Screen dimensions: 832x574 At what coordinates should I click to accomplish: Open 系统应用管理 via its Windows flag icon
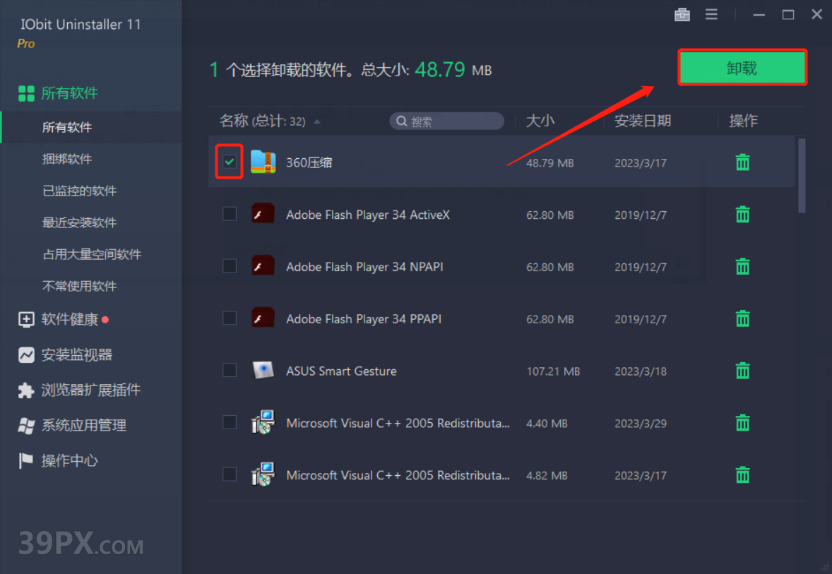point(26,426)
